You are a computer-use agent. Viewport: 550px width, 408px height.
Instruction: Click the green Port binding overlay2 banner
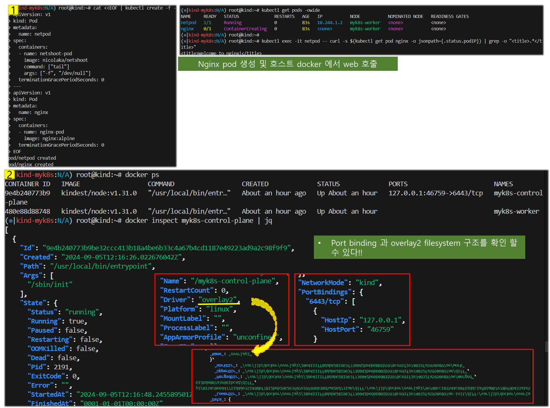click(419, 247)
